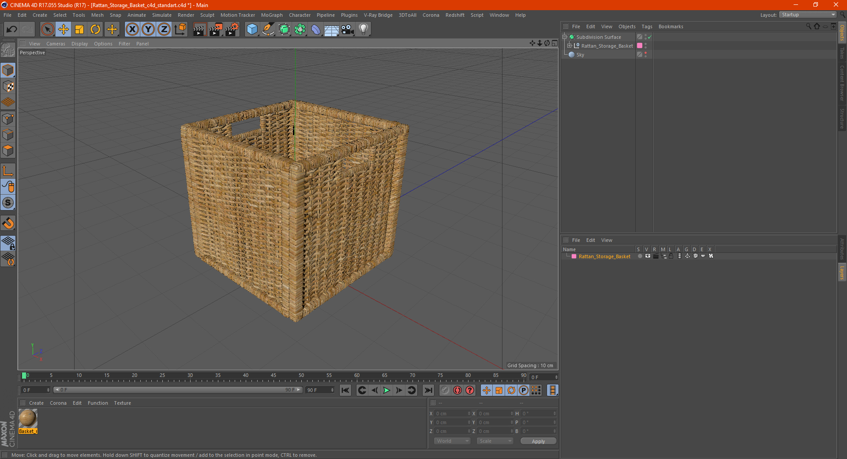Click the Apply button
The image size is (847, 459).
click(x=538, y=441)
